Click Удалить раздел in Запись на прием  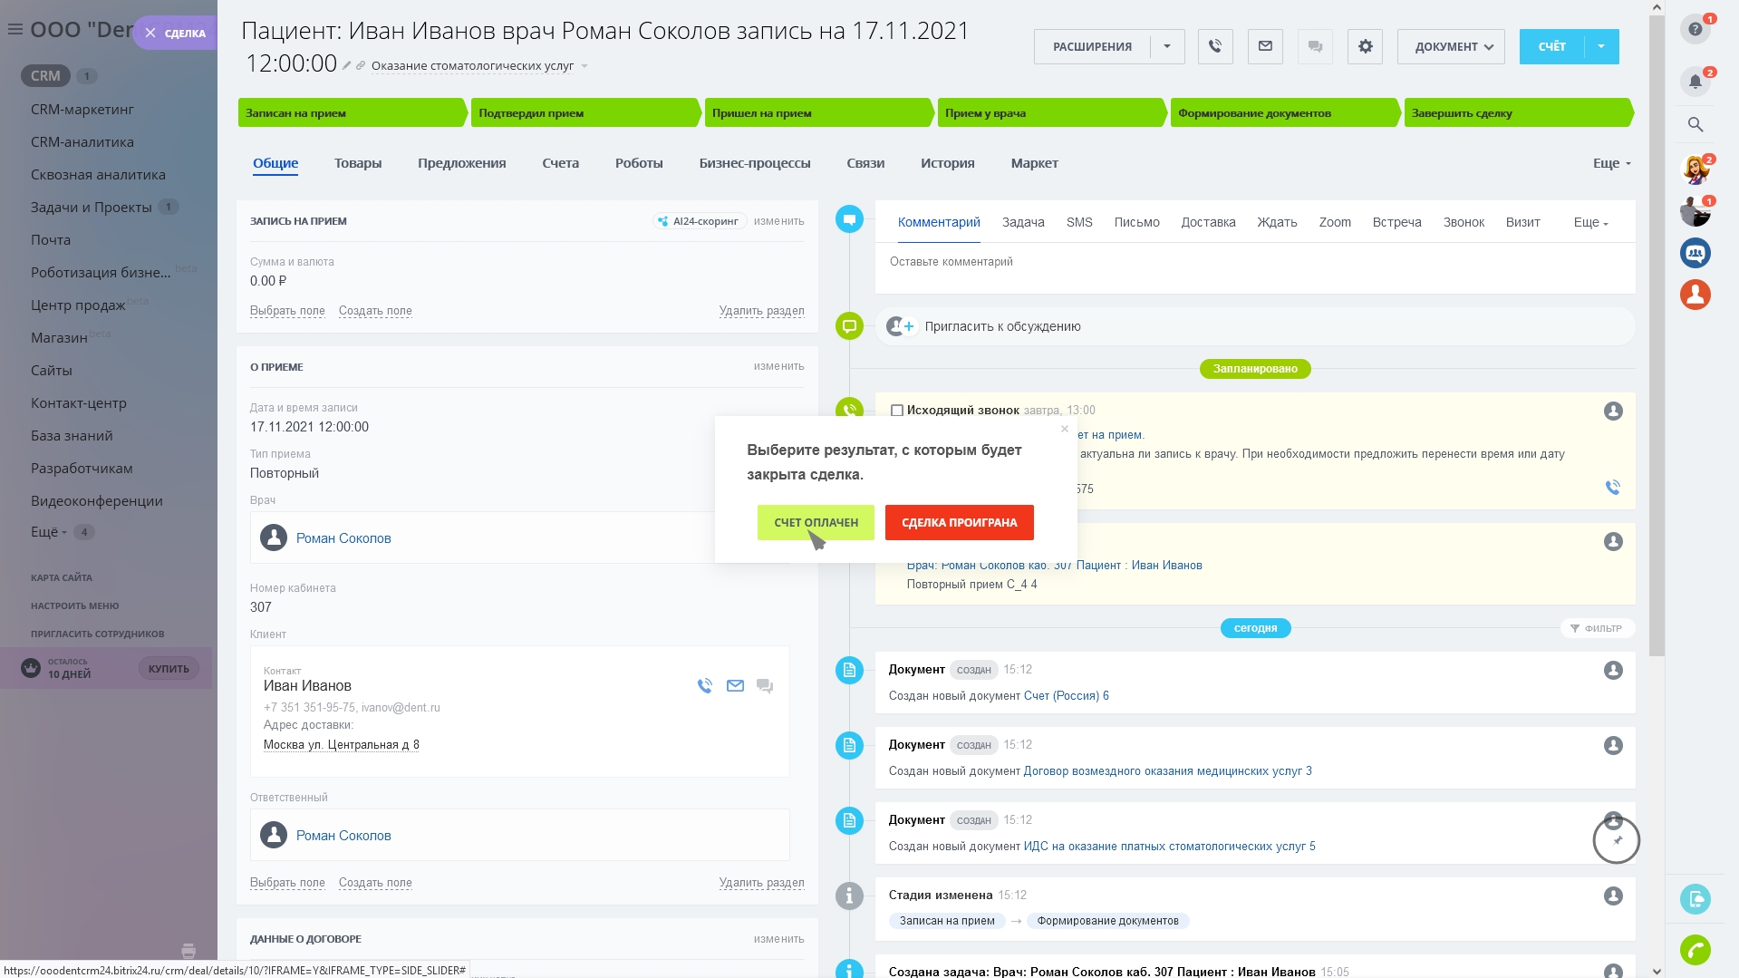tap(761, 311)
